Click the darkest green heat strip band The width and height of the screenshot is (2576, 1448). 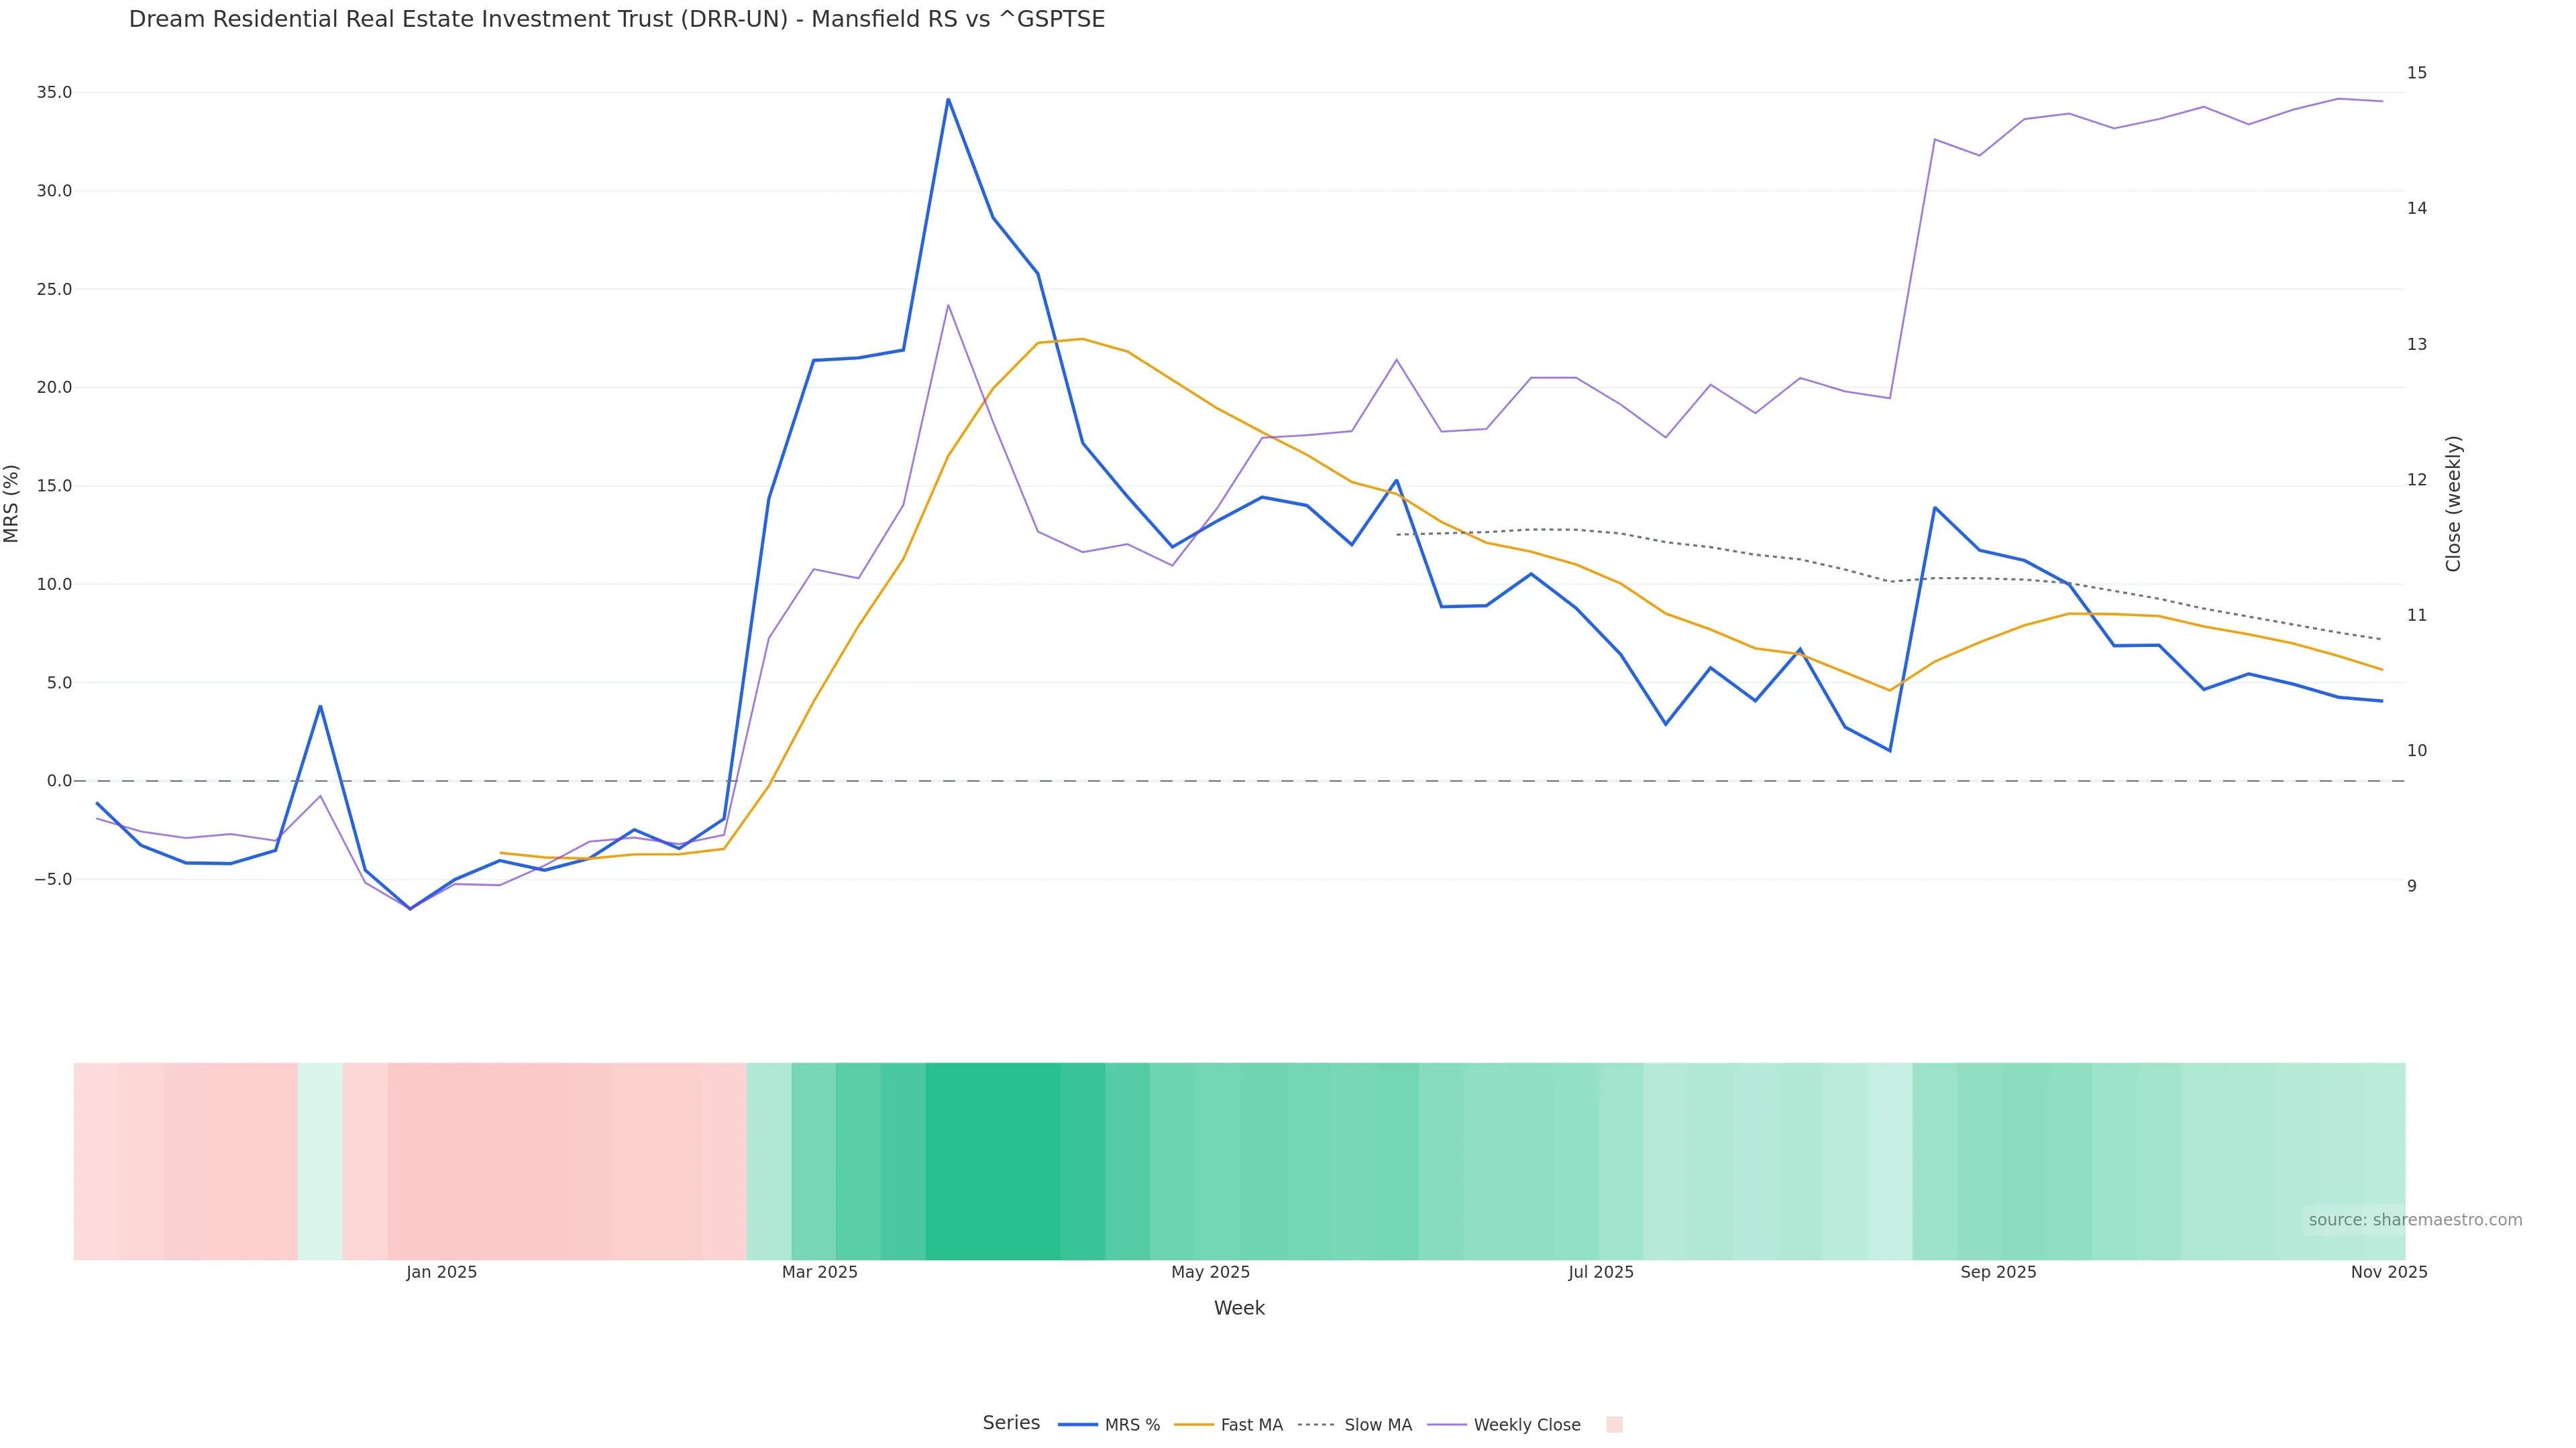coord(992,1160)
